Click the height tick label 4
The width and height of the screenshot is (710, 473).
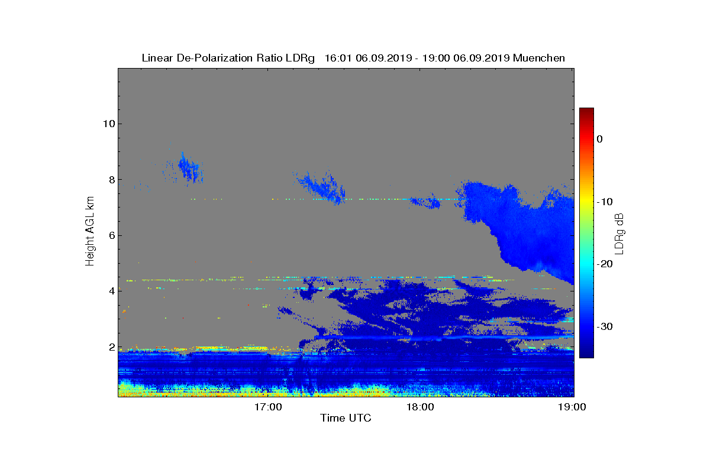tap(111, 291)
